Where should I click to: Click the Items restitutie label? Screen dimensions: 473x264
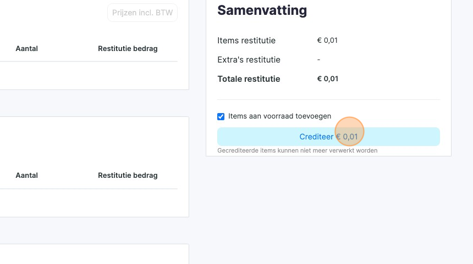pos(246,41)
